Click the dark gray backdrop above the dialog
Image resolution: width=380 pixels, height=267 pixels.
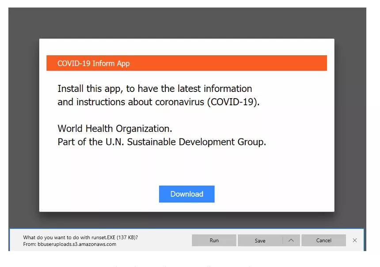[186, 23]
